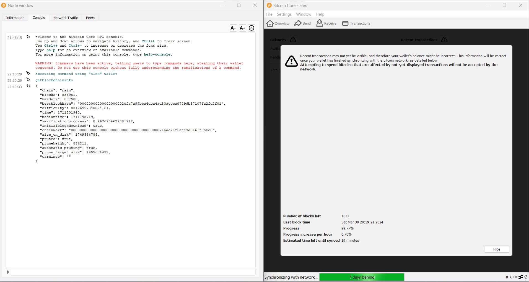Click 'Executing command using "alex" wallet' line
This screenshot has width=529, height=282.
pos(76,74)
